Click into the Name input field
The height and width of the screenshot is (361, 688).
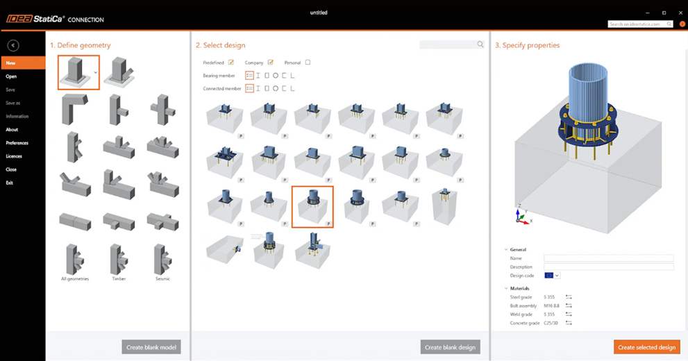pos(608,258)
